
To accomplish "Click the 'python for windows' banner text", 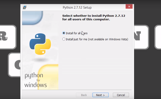I will [35, 80].
